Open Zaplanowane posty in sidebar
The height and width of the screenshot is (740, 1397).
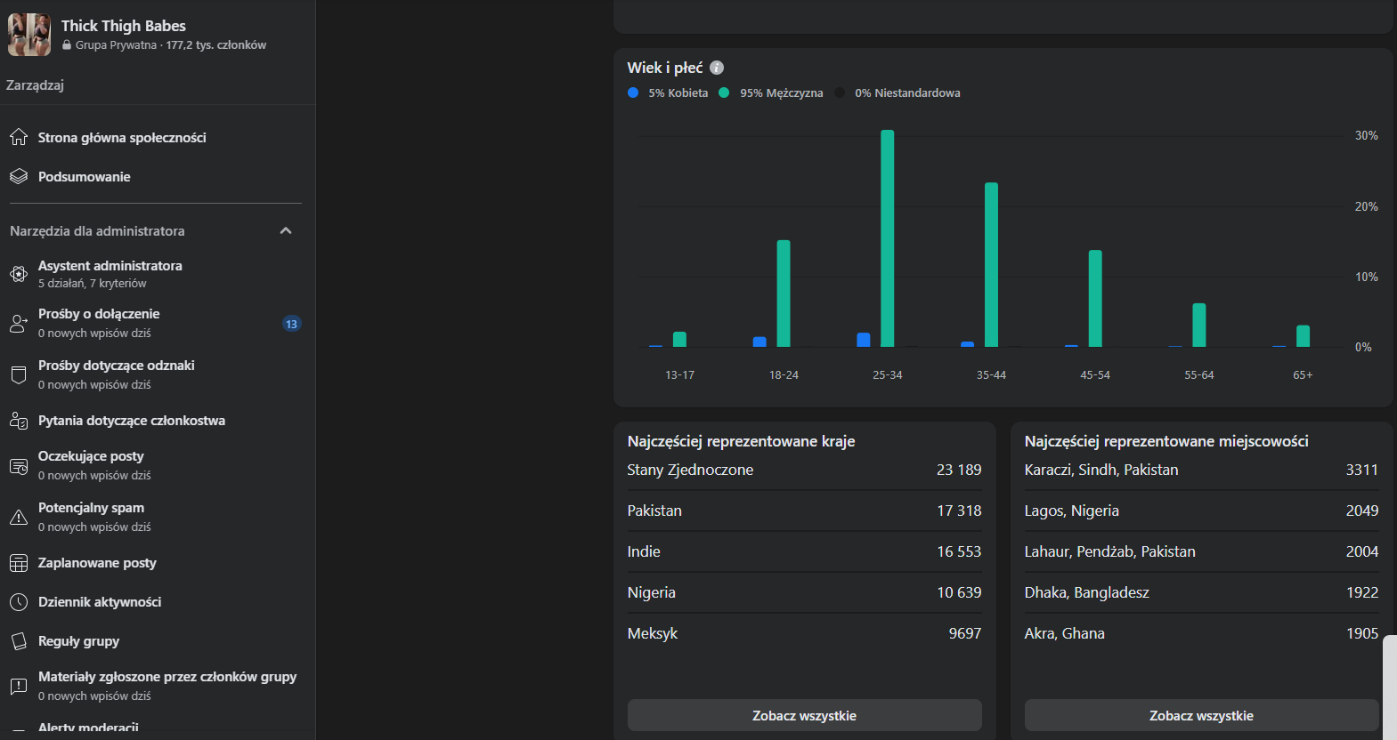97,563
